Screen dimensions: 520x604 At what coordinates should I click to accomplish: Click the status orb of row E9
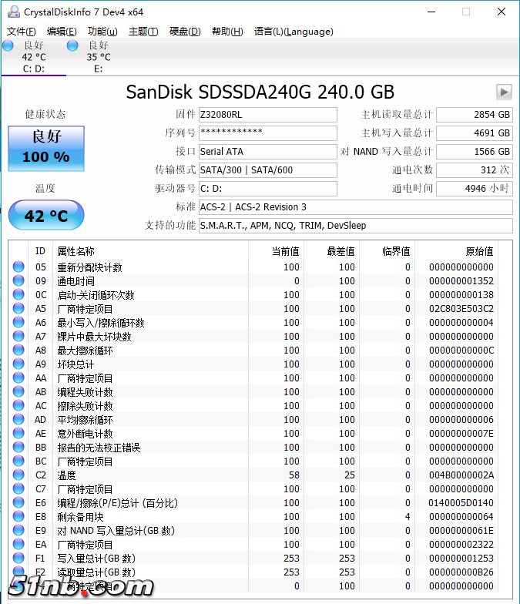point(18,530)
